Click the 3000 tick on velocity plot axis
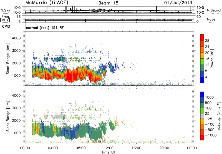 (16, 108)
